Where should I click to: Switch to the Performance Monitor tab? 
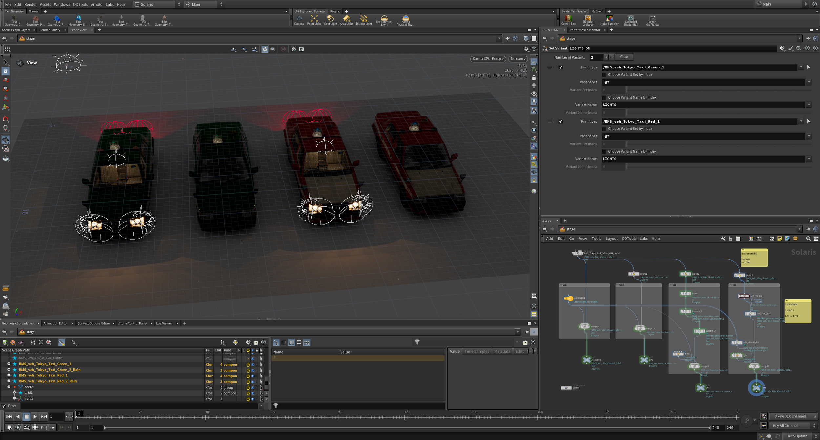585,30
